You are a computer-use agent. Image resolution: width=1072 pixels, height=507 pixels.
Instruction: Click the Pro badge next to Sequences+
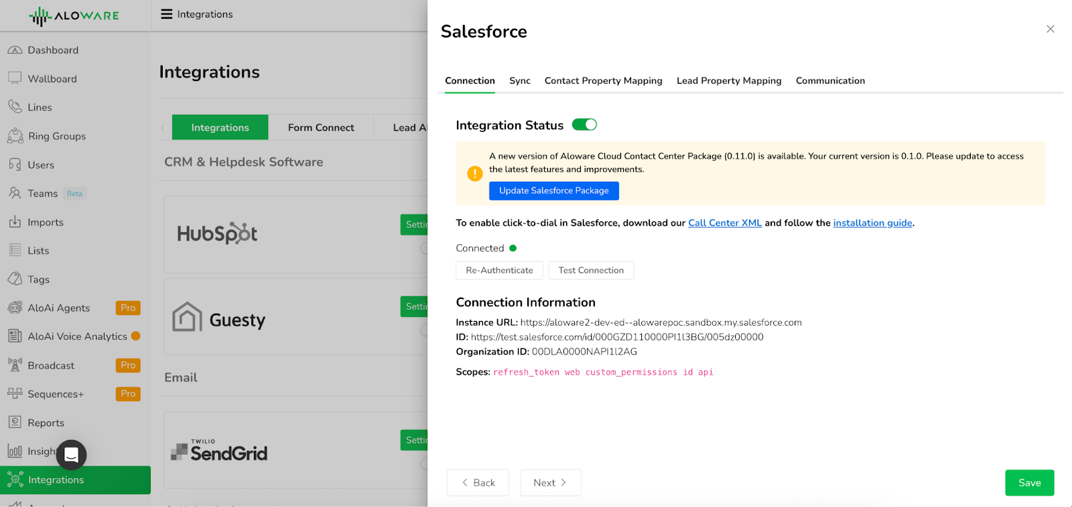128,393
